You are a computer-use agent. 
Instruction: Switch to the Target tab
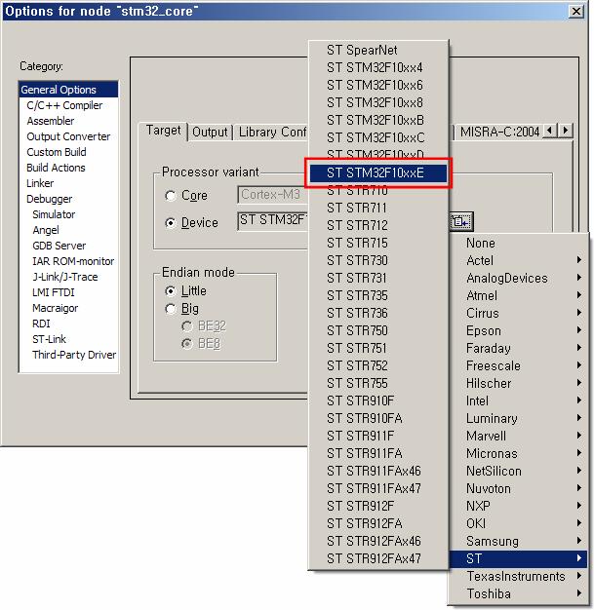coord(164,131)
